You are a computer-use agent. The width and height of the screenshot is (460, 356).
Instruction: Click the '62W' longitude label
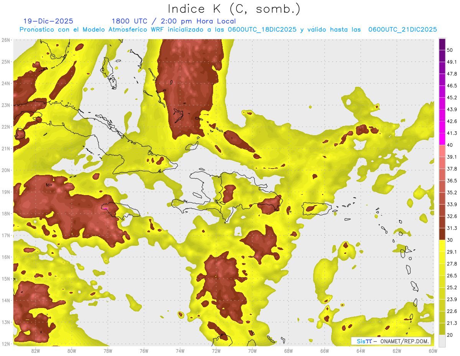[397, 351]
